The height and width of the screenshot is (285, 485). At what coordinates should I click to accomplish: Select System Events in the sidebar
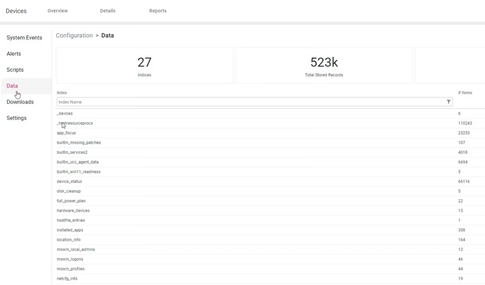click(24, 38)
